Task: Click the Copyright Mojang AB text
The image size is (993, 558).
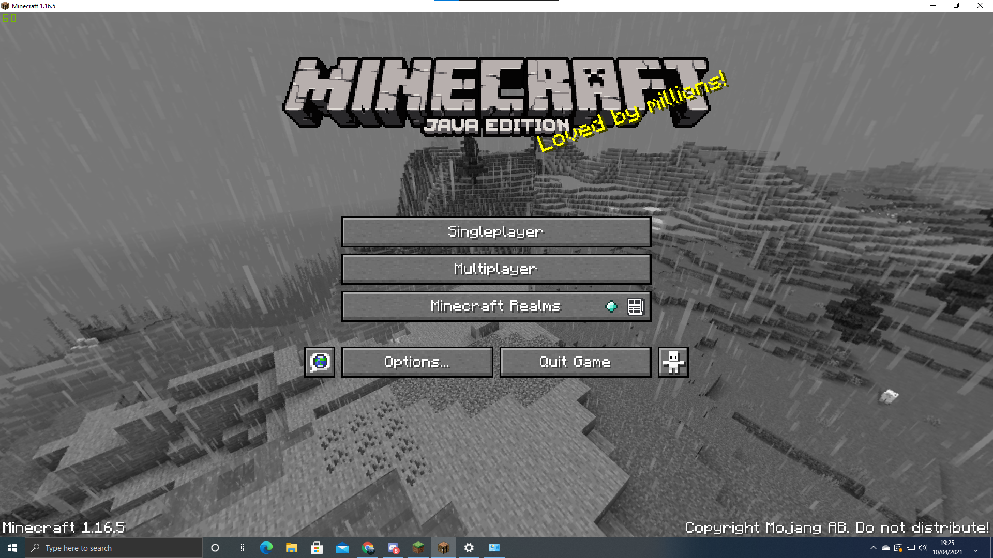Action: [x=836, y=528]
